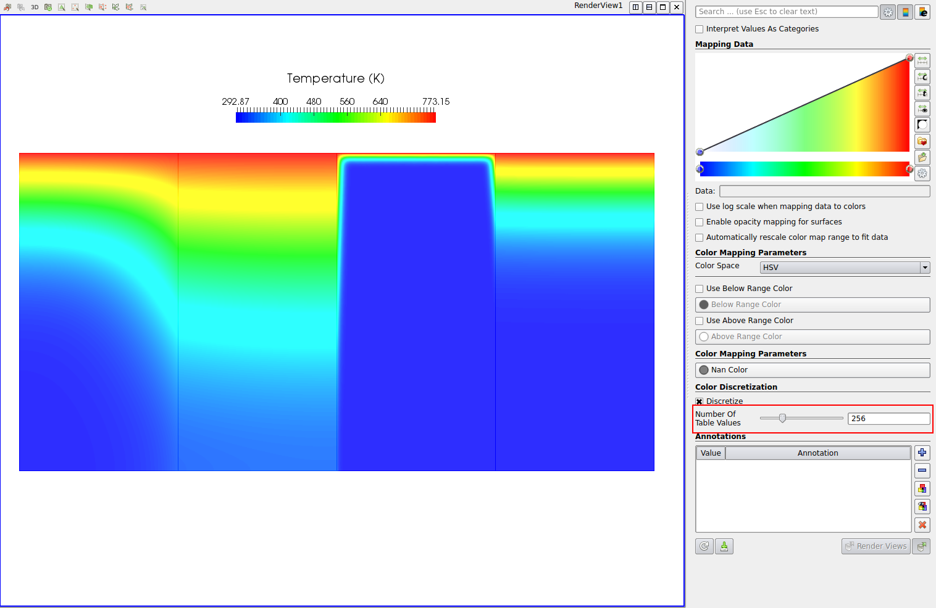Image resolution: width=936 pixels, height=608 pixels.
Task: Select the red color node on gradient bar
Action: (909, 169)
